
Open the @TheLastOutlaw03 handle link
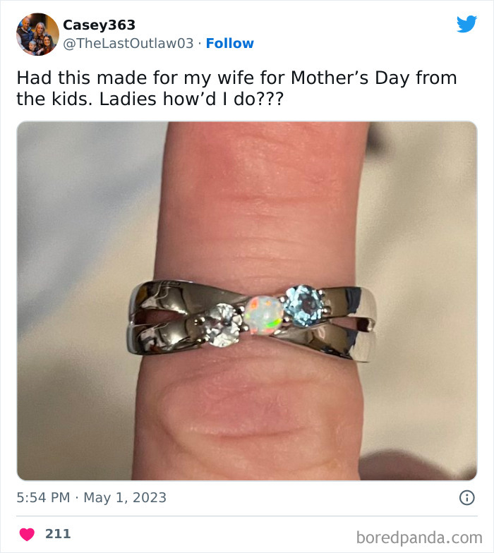coord(128,43)
